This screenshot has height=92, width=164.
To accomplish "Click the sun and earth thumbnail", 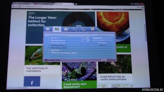I will point(113,28).
